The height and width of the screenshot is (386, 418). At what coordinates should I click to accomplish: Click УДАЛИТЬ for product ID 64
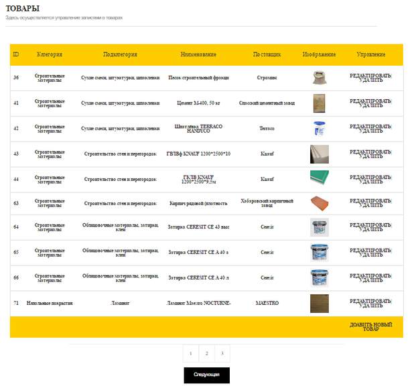coord(370,229)
